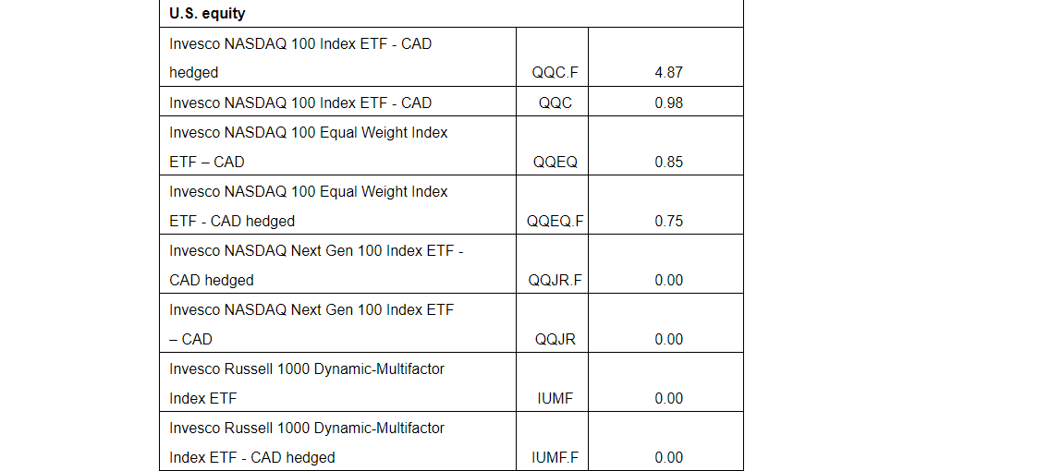
Task: Click the 0.00 value in the QQJR.F row
Action: pos(668,280)
